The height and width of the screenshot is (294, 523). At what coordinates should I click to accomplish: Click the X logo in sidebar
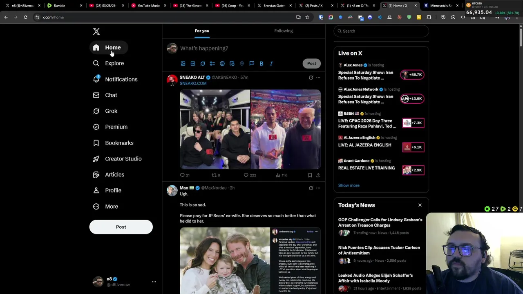click(x=96, y=31)
